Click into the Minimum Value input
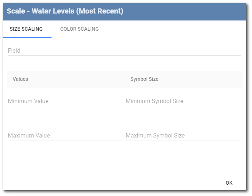The width and height of the screenshot is (252, 196). coord(66,101)
